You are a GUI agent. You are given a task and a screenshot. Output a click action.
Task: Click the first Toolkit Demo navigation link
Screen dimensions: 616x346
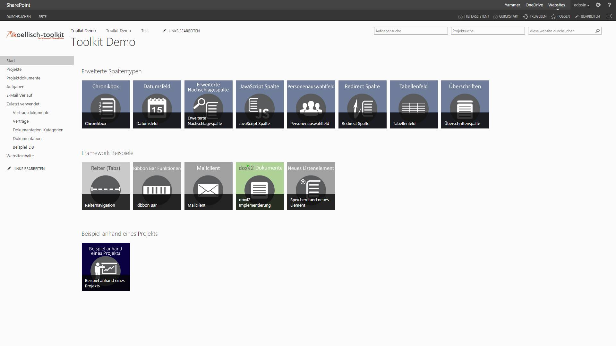pos(83,31)
